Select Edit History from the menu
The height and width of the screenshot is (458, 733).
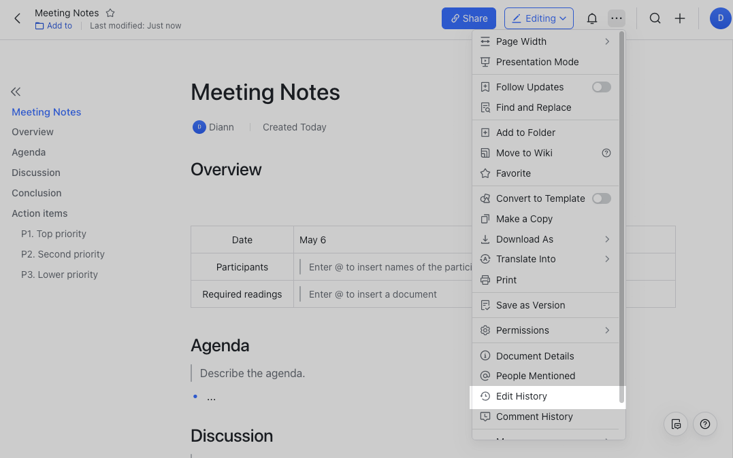pyautogui.click(x=521, y=396)
